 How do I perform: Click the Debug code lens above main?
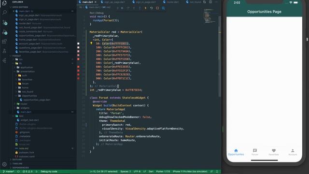click(x=100, y=13)
